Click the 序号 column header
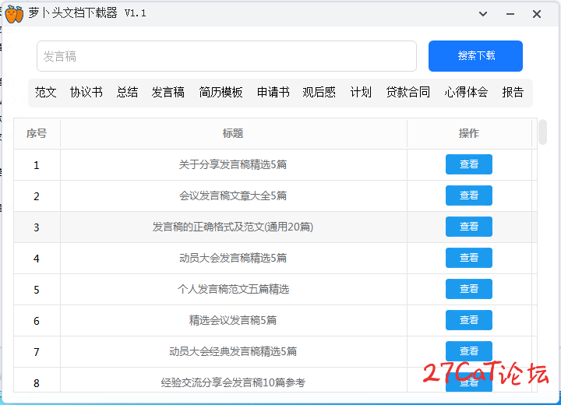Image resolution: width=561 pixels, height=405 pixels. tap(37, 133)
